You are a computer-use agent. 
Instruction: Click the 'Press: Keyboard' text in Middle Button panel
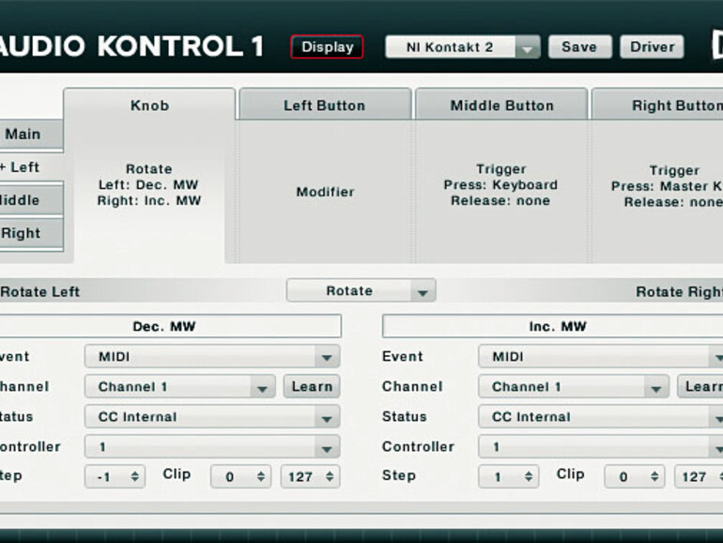pyautogui.click(x=500, y=185)
